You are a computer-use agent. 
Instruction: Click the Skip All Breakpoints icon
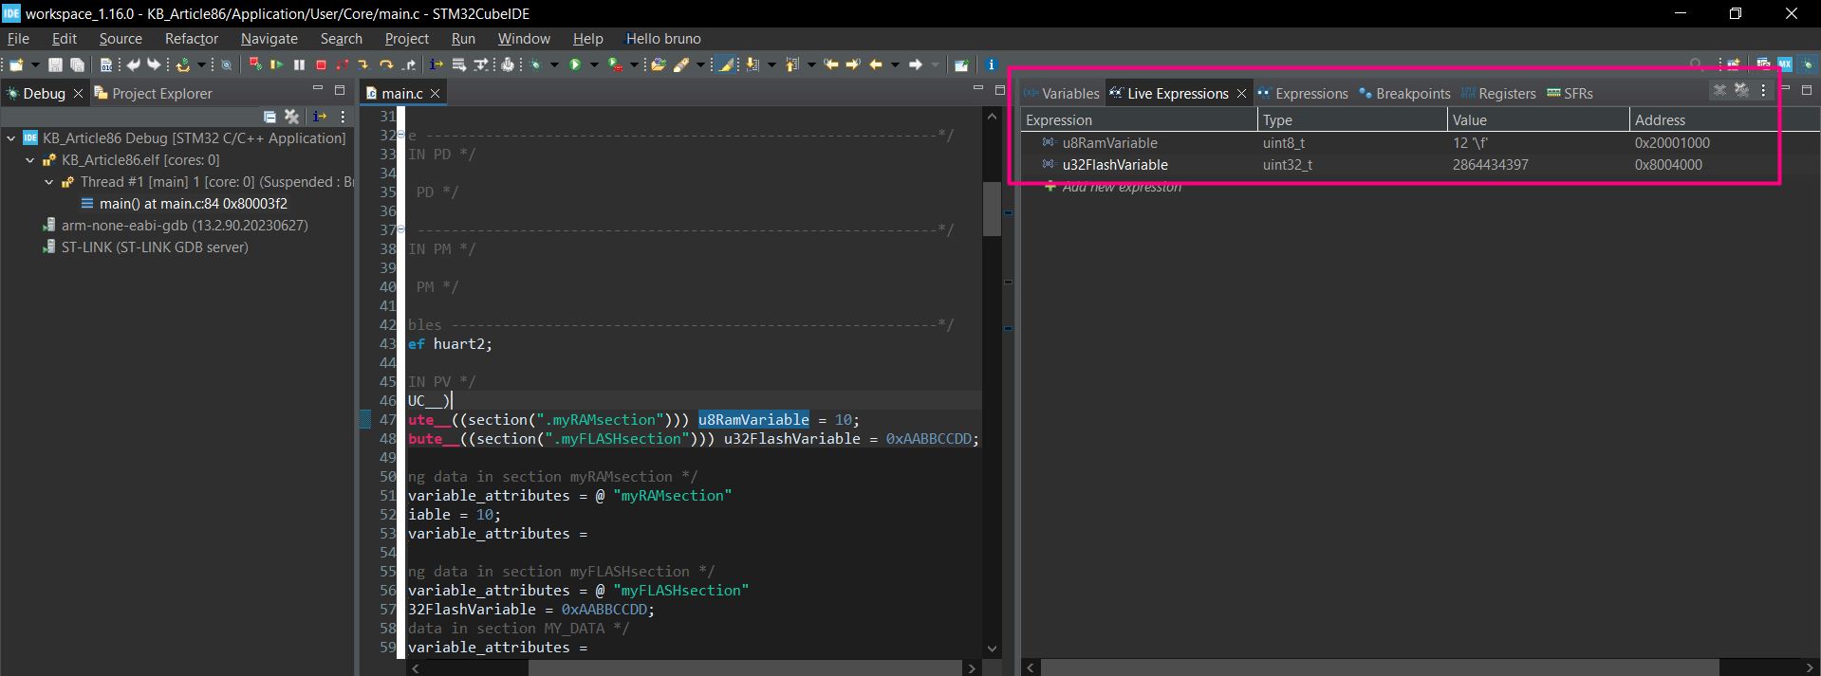tap(226, 64)
